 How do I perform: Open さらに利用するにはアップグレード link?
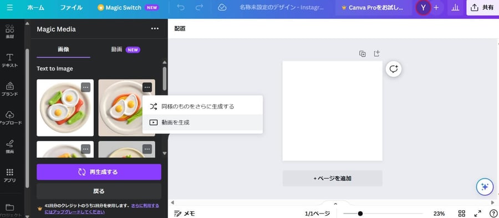tap(102, 209)
